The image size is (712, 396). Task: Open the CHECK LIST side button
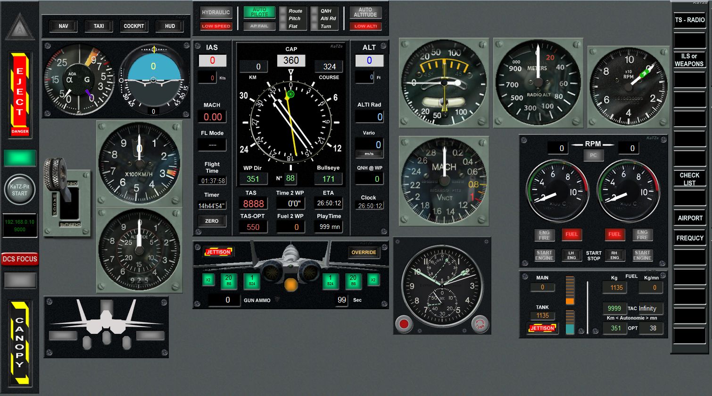[x=689, y=178]
